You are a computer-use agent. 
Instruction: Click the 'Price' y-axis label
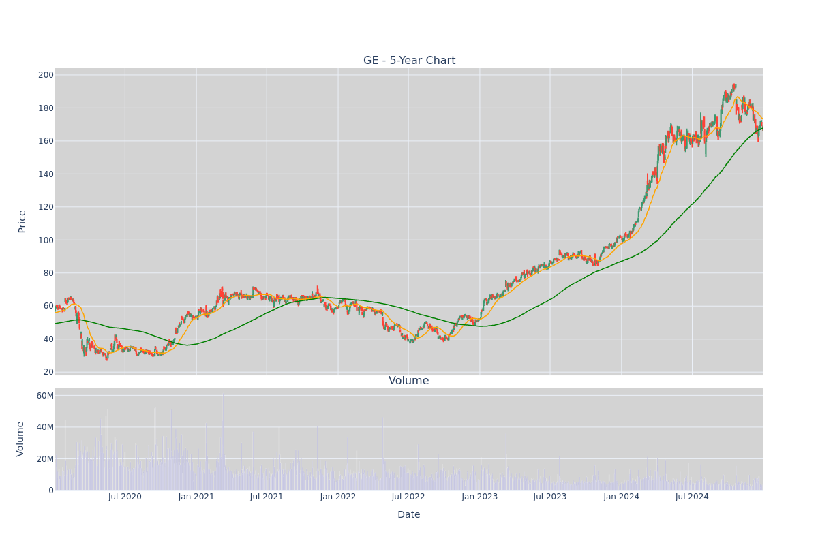click(x=22, y=221)
